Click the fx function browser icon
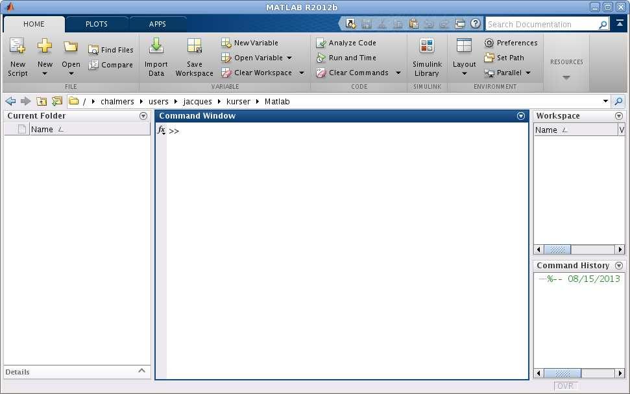The height and width of the screenshot is (394, 630). (x=161, y=130)
